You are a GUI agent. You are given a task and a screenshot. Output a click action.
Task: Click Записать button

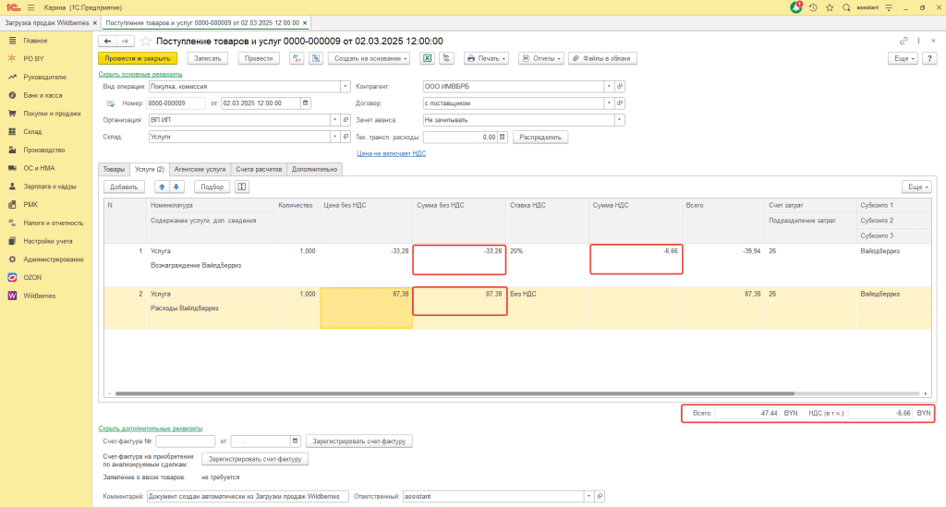208,58
